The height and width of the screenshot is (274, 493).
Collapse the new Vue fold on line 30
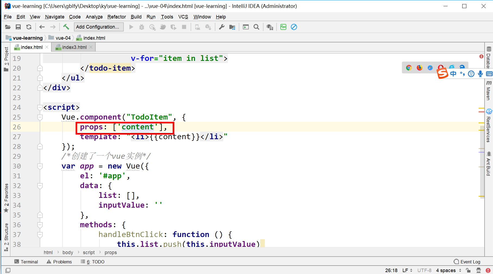40,166
